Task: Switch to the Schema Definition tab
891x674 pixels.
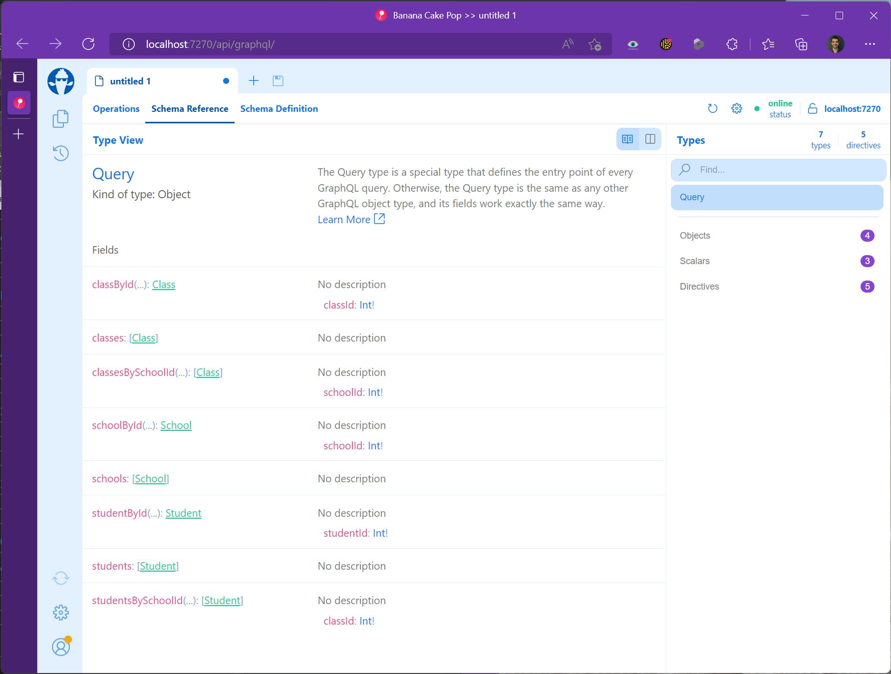Action: pos(279,109)
